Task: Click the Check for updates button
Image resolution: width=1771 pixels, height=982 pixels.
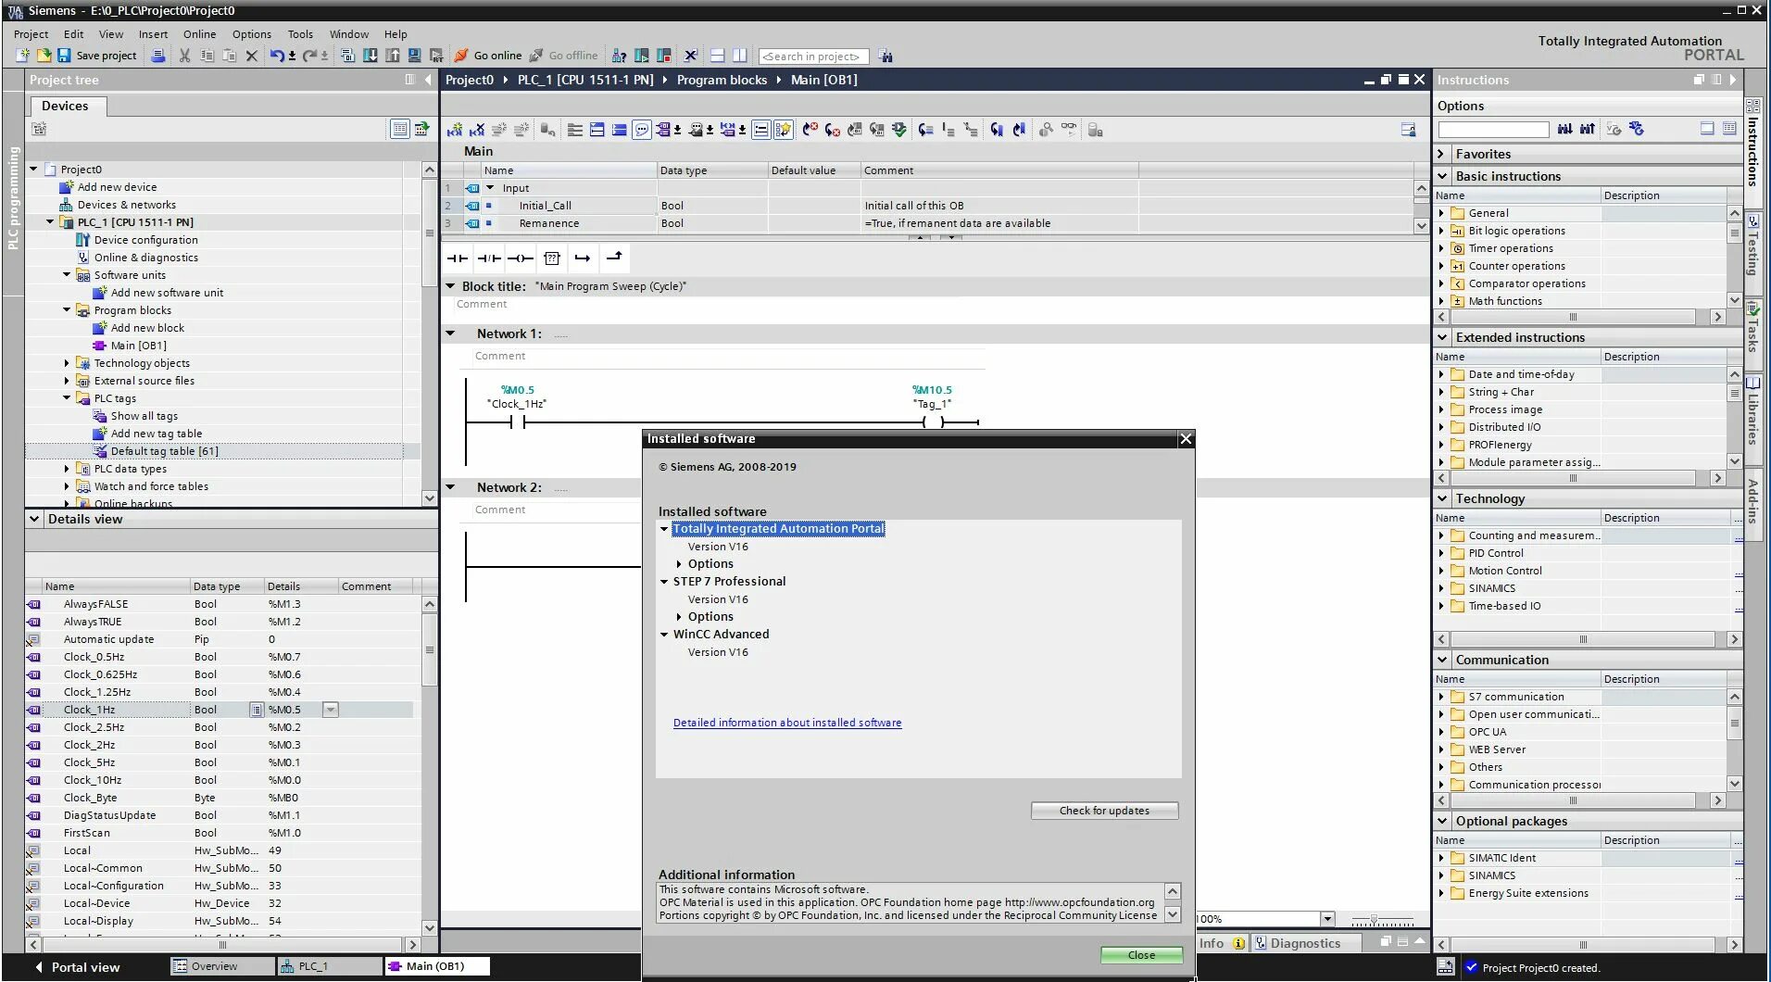Action: click(1104, 811)
